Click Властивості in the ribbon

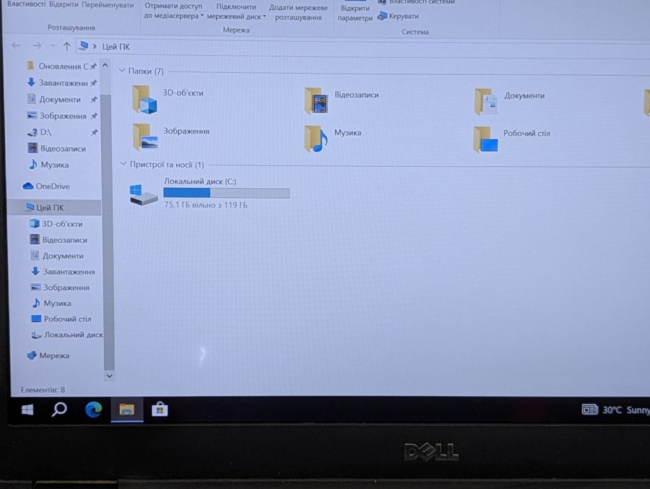(x=26, y=5)
